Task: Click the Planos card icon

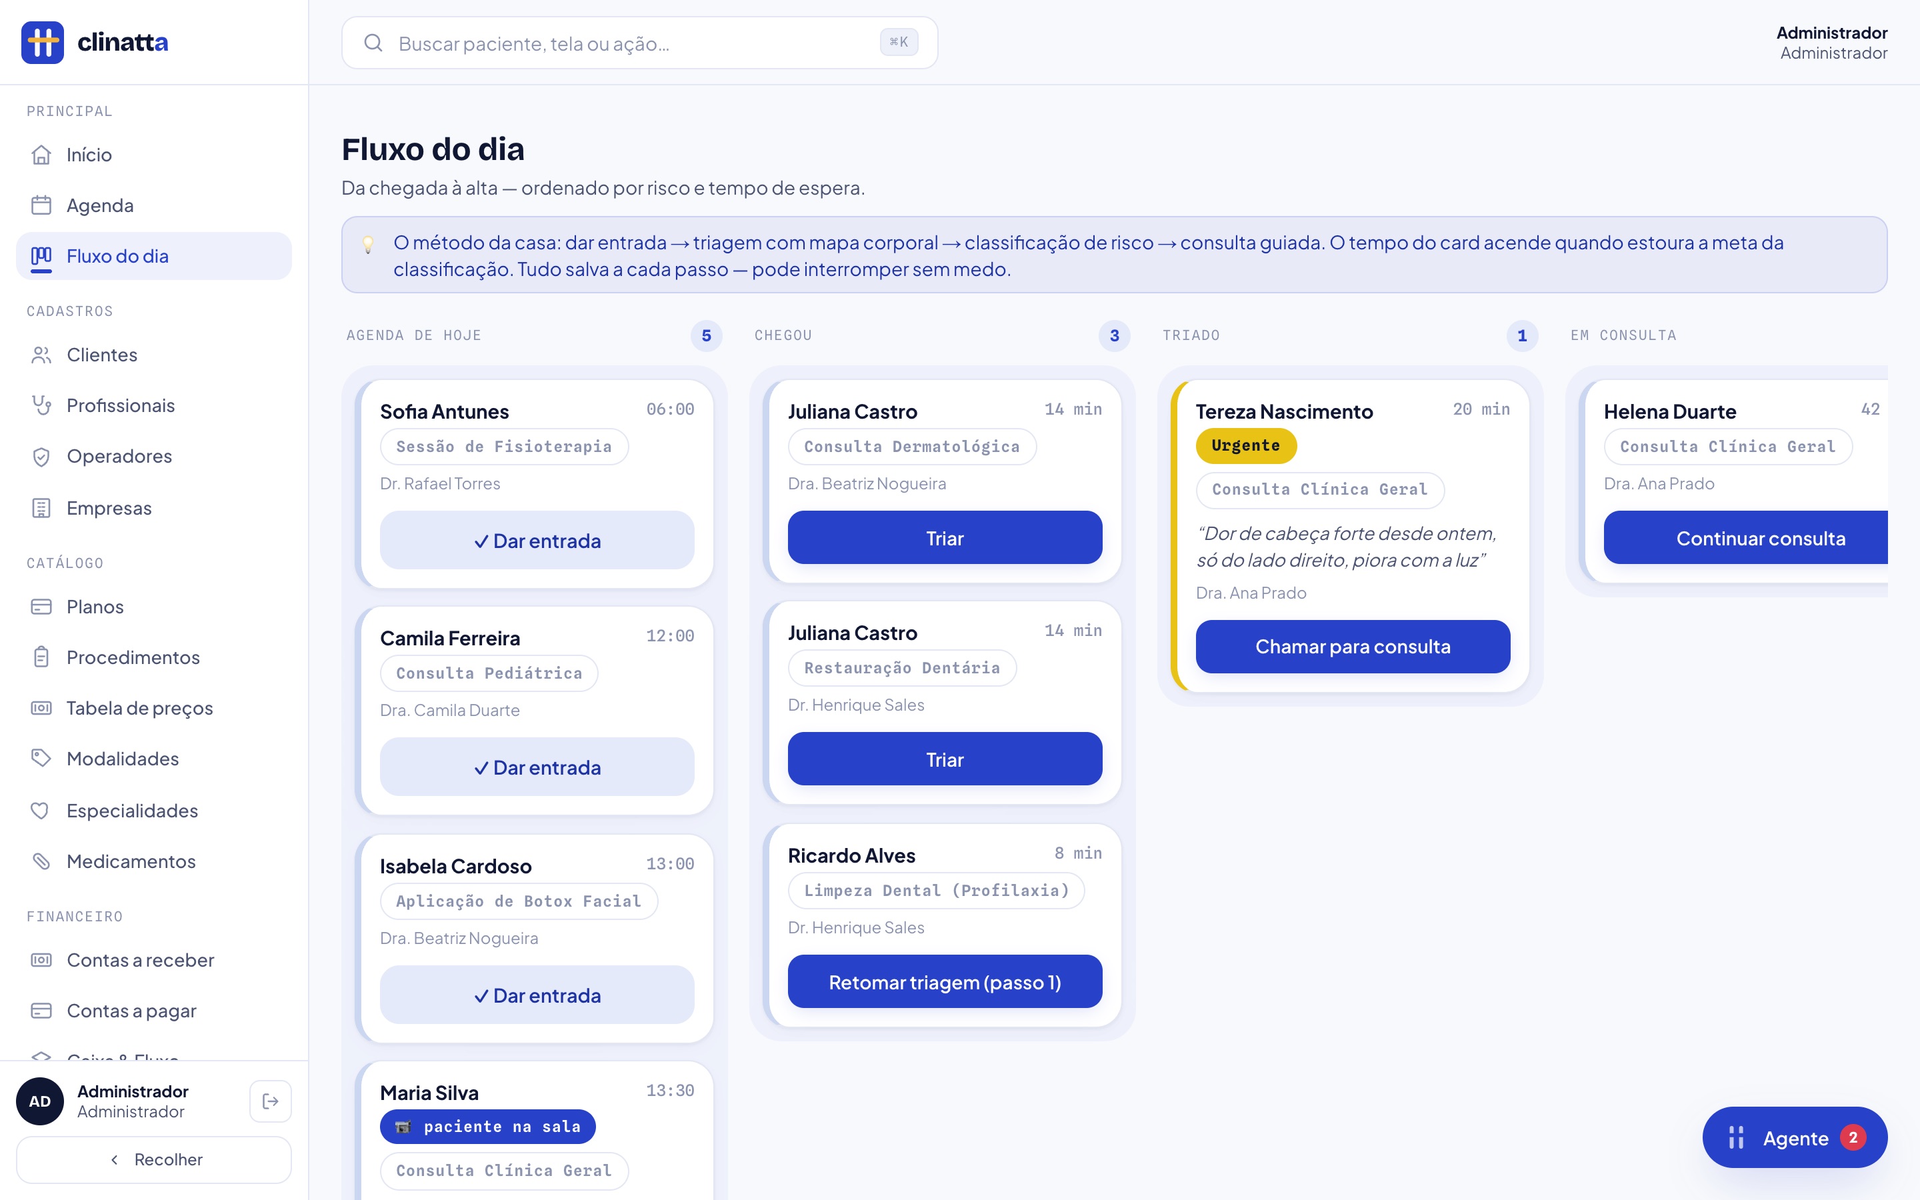Action: (x=41, y=607)
